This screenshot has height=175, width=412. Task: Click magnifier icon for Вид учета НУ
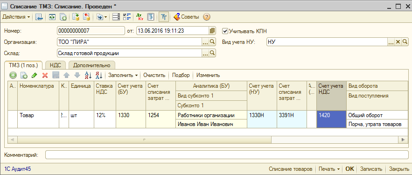pos(405,42)
